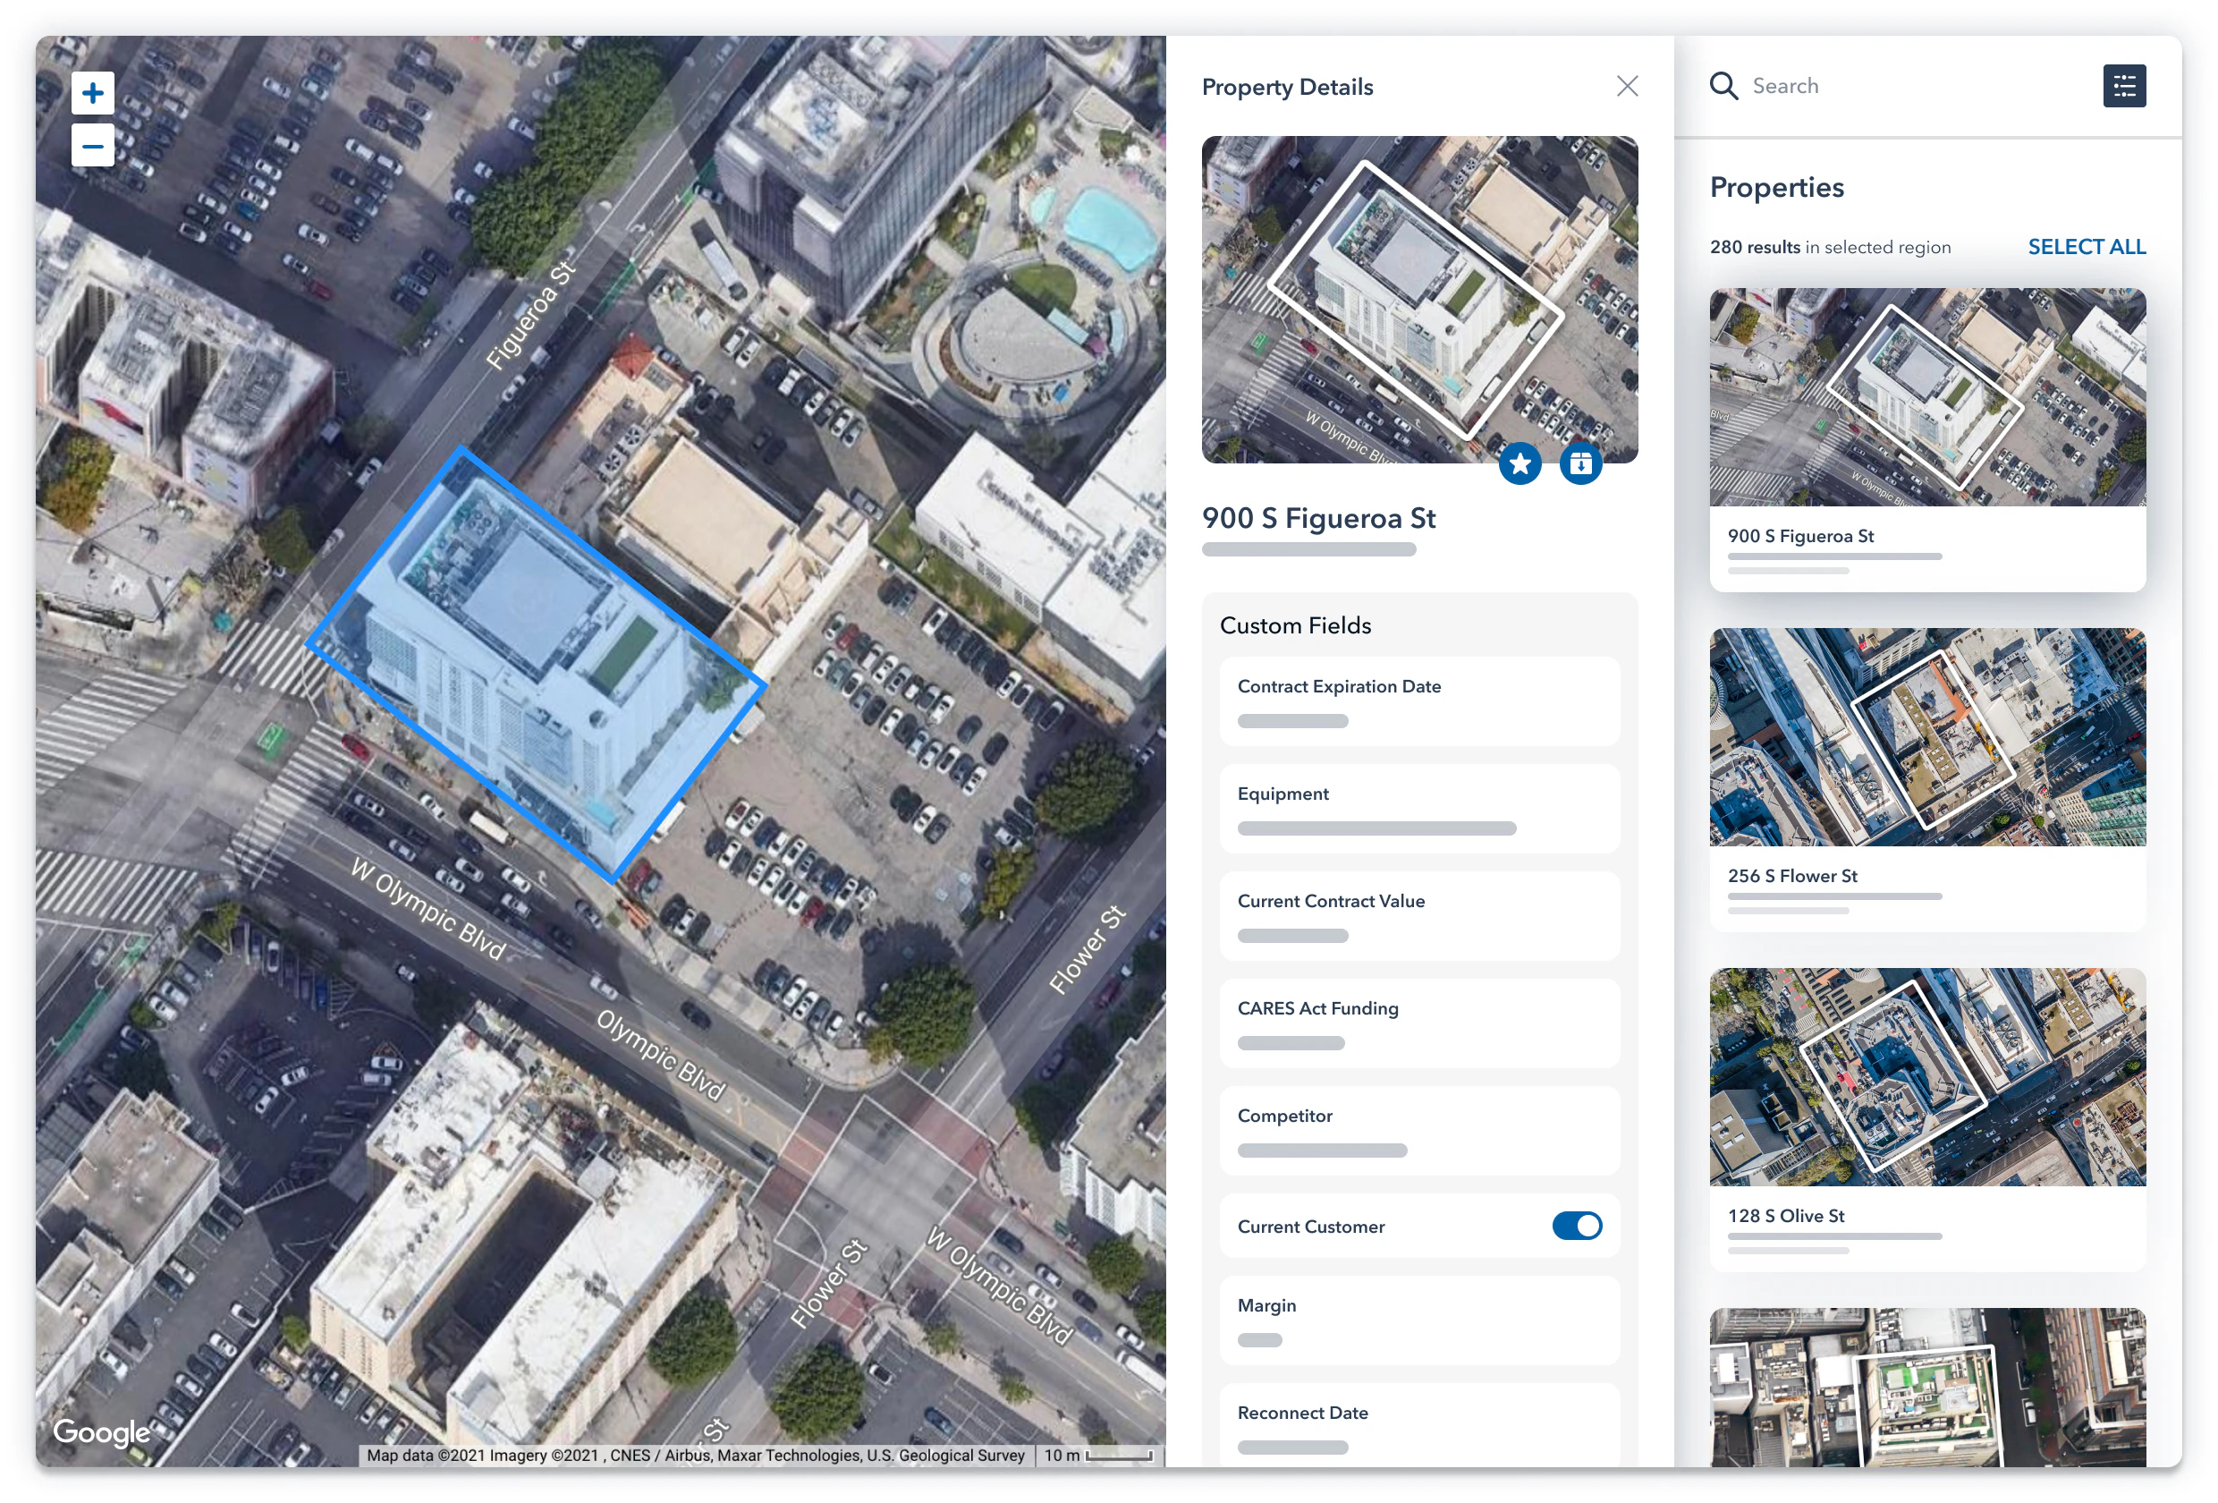Screen dimensions: 2218x1503
Task: Edit the Contract Expiration Date field
Action: click(1418, 700)
